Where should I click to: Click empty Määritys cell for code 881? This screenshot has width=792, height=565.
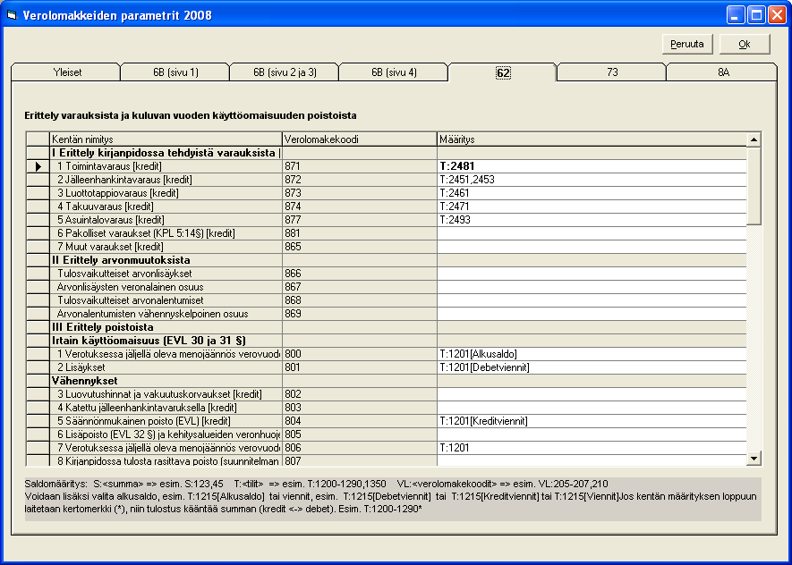pyautogui.click(x=592, y=233)
